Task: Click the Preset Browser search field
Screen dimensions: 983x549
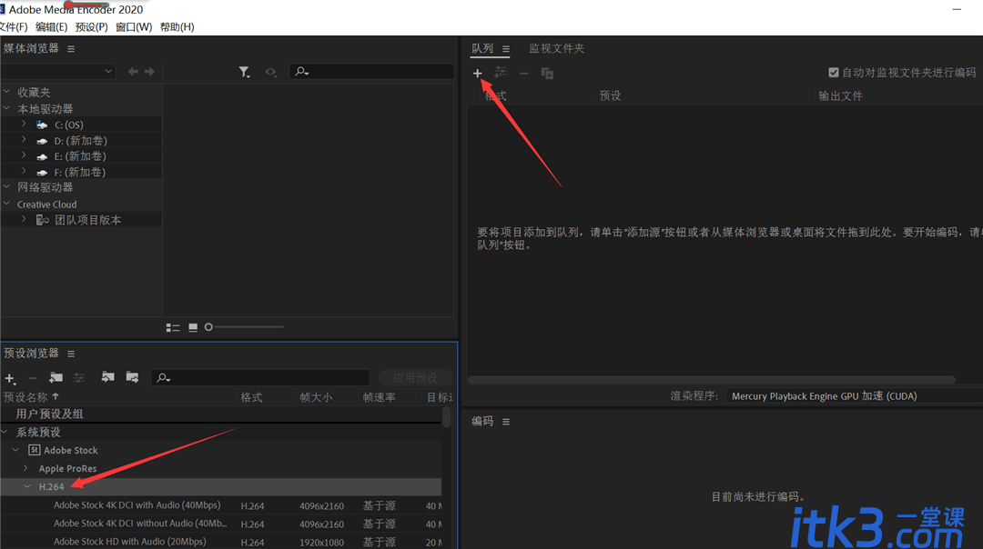Action: coord(260,377)
